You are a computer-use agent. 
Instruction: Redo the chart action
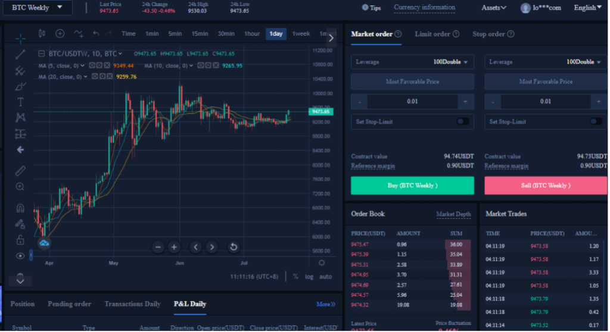pos(108,34)
